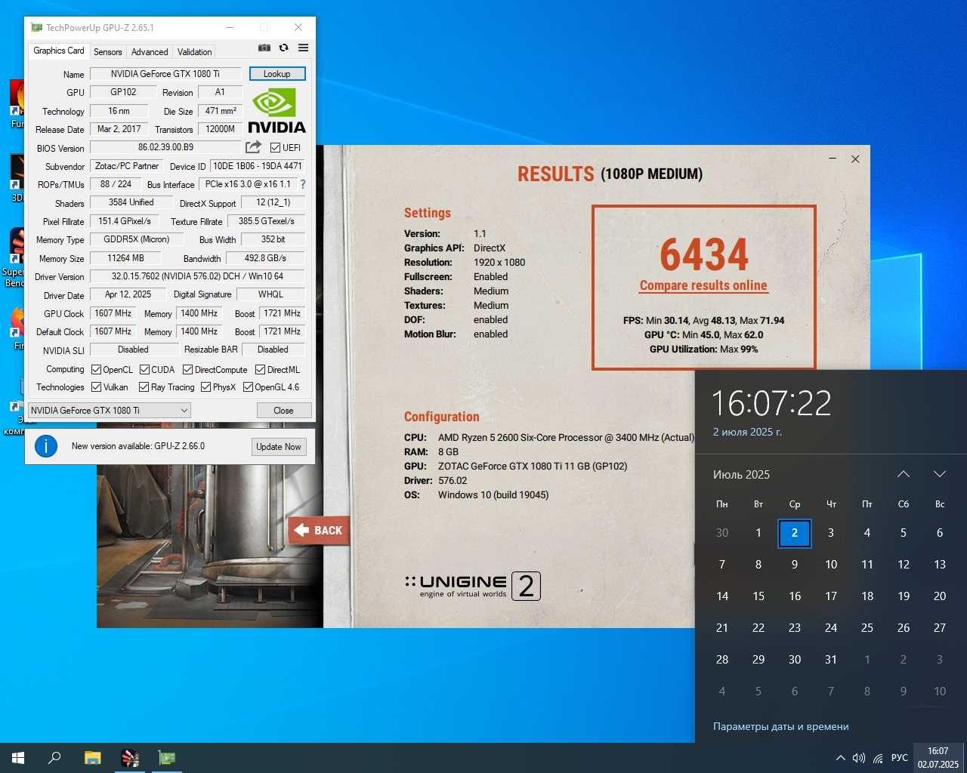Click the Release Date Mar 2, 2017 value

(x=119, y=129)
